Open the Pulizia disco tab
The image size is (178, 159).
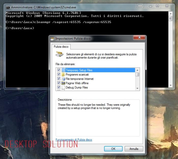click(61, 47)
